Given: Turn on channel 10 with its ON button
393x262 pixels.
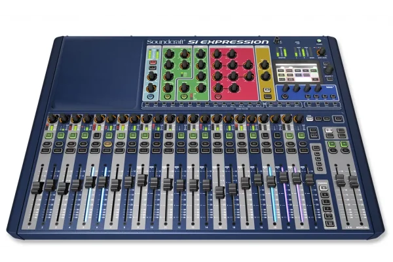Looking at the screenshot, I should pyautogui.click(x=157, y=136).
